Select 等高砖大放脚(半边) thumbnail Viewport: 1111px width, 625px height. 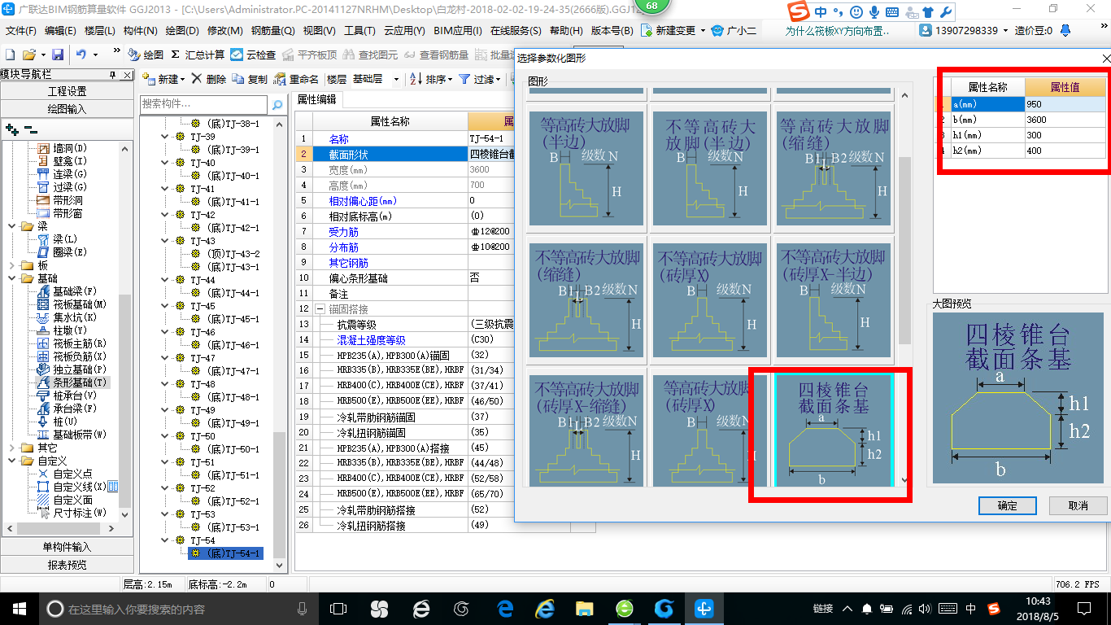pos(588,168)
